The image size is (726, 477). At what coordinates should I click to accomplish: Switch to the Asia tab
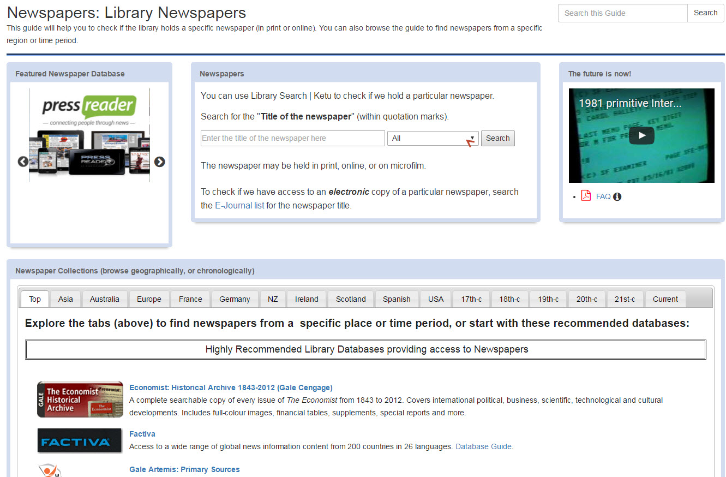pyautogui.click(x=65, y=299)
